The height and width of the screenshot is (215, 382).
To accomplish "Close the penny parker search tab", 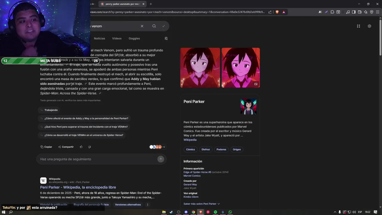I will [143, 4].
